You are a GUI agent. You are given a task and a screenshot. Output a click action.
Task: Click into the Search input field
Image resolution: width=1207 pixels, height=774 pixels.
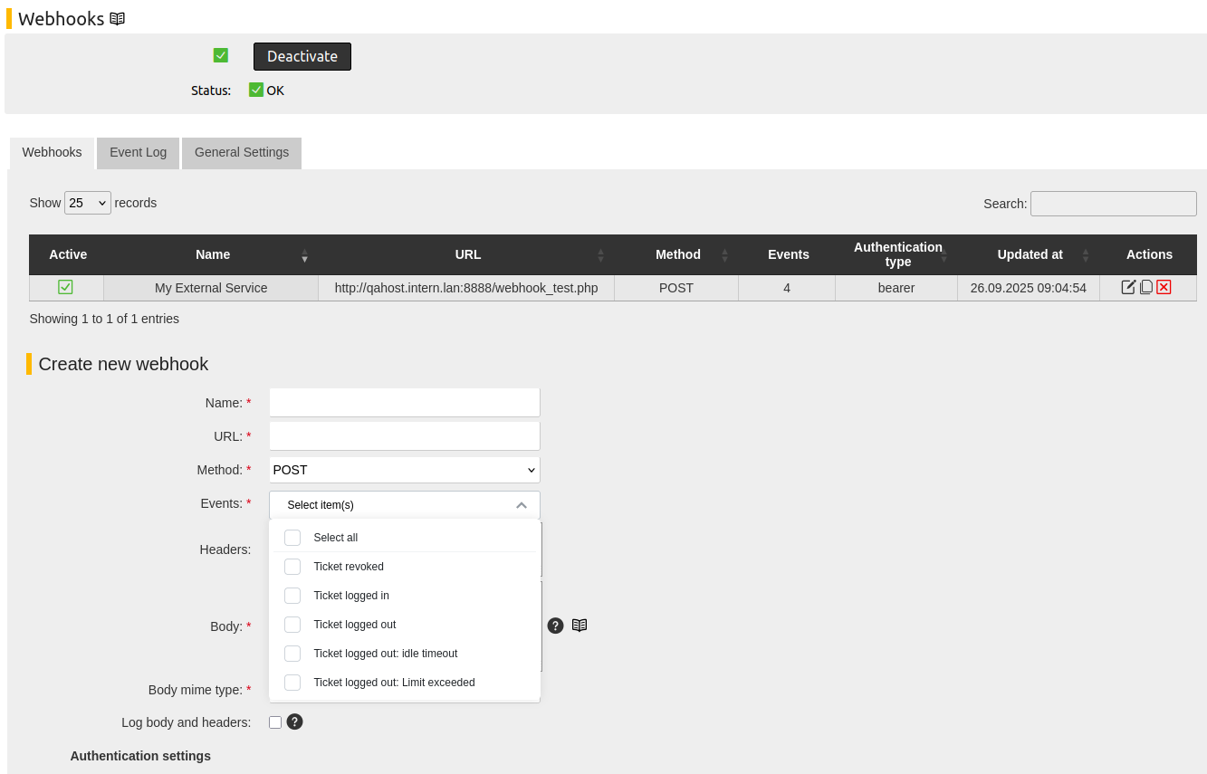click(1113, 204)
